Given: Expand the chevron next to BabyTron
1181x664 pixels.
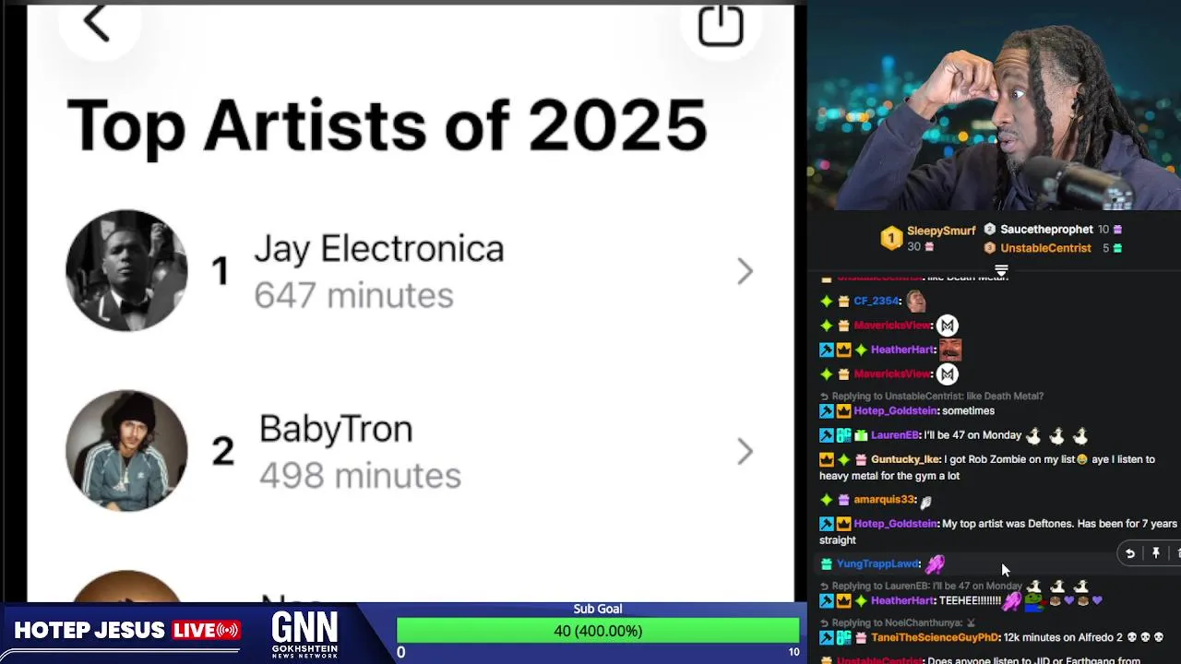Looking at the screenshot, I should coord(746,451).
